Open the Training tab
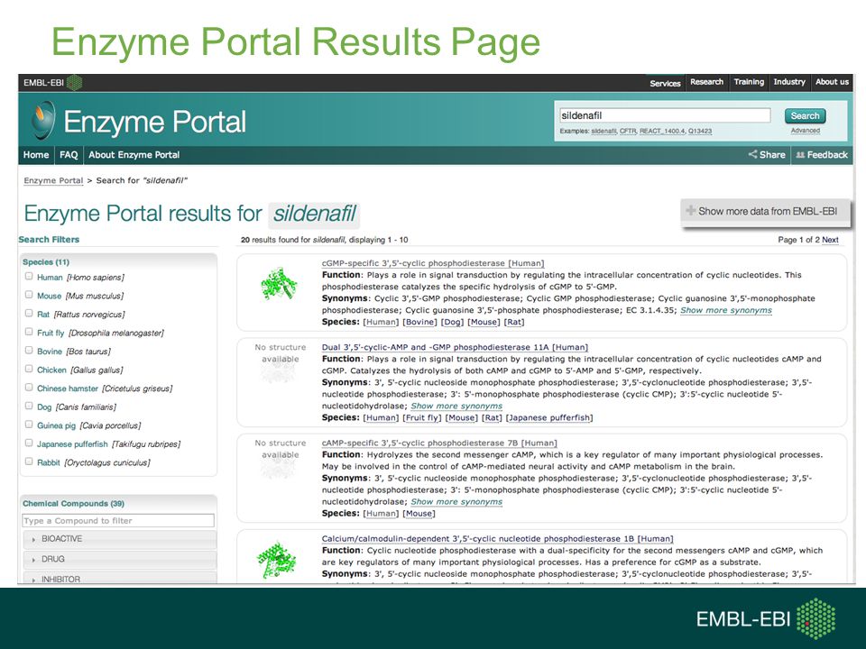 749,82
